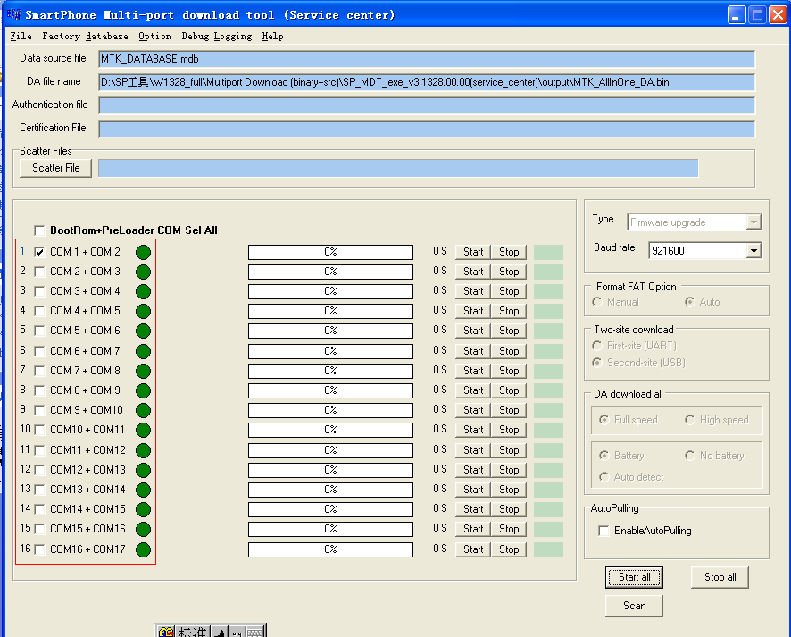The width and height of the screenshot is (791, 637).
Task: Click the Stop all button
Action: click(720, 577)
